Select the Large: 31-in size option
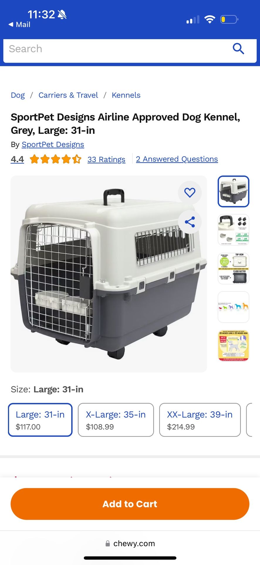The width and height of the screenshot is (260, 565). point(40,420)
